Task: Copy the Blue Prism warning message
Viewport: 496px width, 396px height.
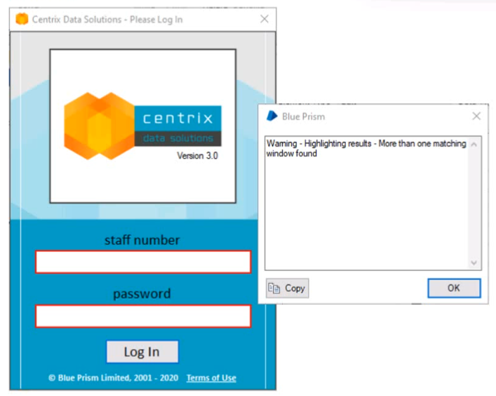Action: tap(287, 288)
